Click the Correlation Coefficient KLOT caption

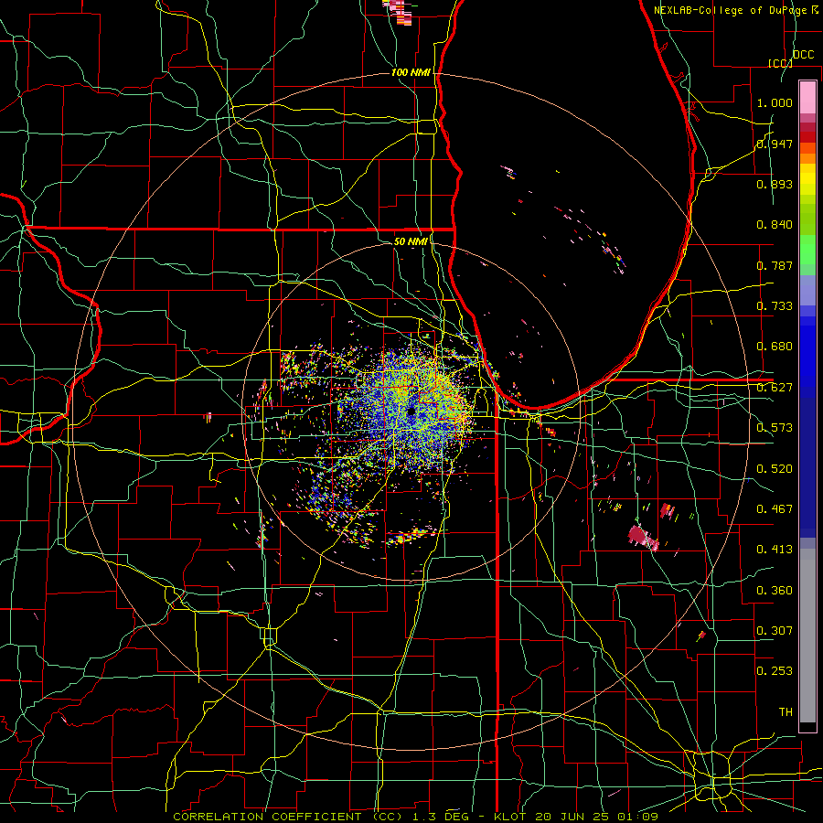415,817
